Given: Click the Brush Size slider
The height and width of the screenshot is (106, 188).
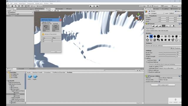Looking at the screenshot, I should pos(167,53).
